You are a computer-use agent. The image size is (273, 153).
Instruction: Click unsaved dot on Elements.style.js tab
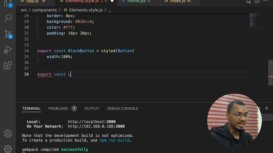pyautogui.click(x=112, y=1)
